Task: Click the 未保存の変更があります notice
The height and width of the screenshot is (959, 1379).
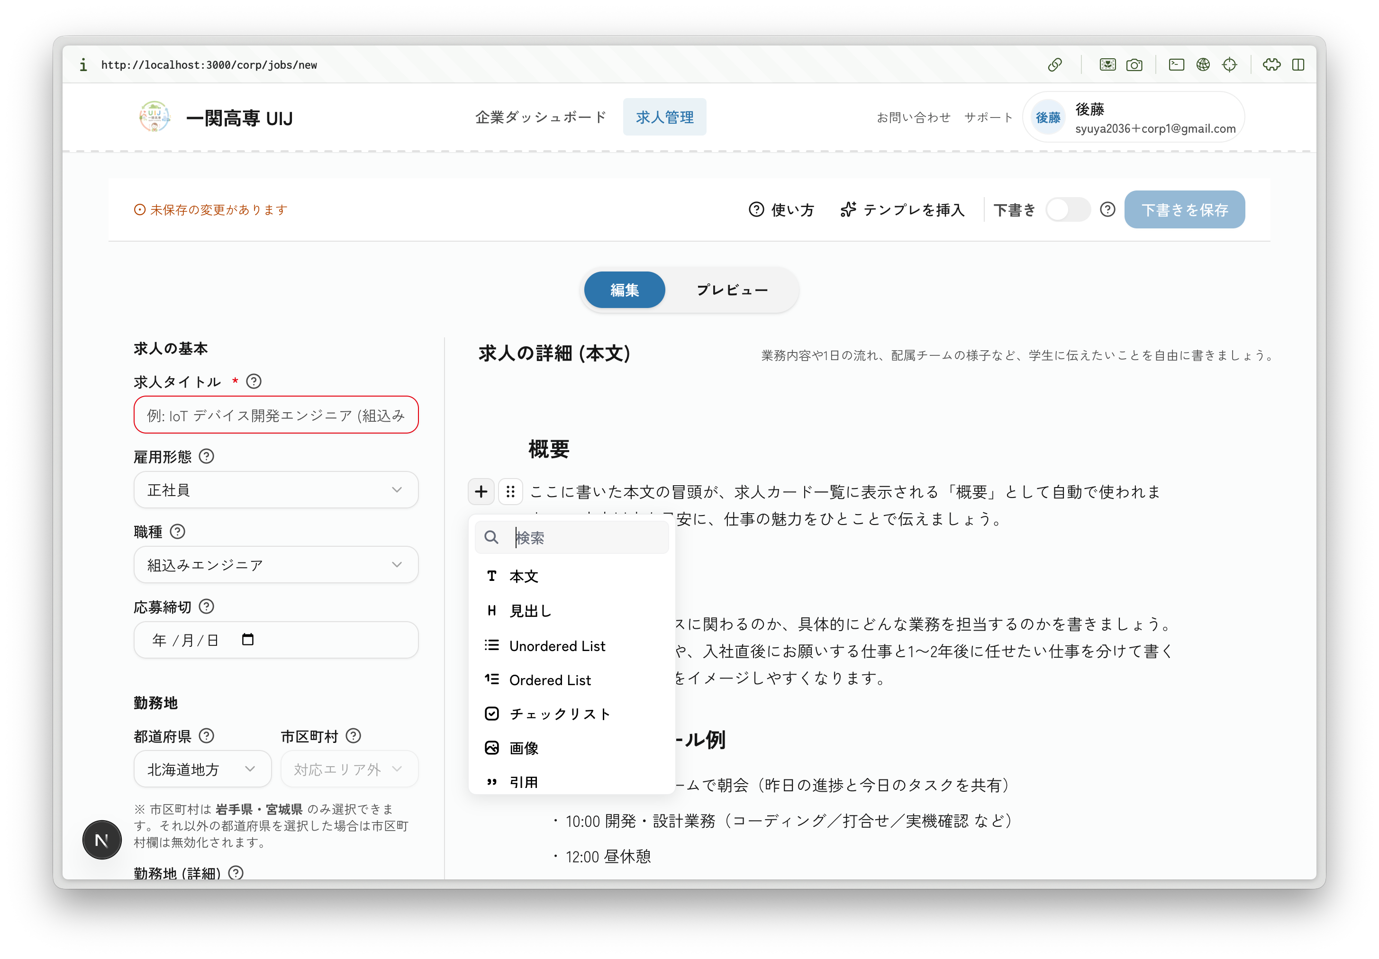Action: (x=211, y=209)
